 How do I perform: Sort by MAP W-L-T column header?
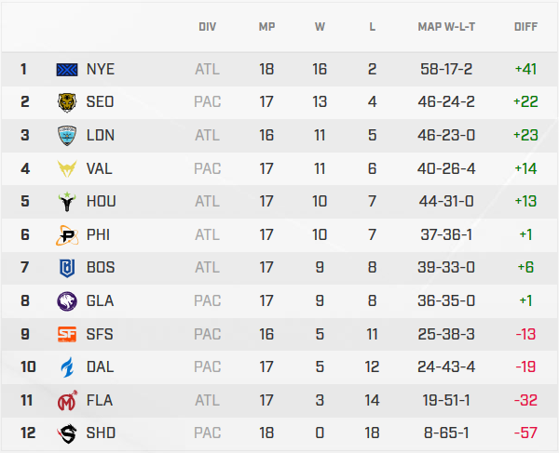(x=446, y=27)
